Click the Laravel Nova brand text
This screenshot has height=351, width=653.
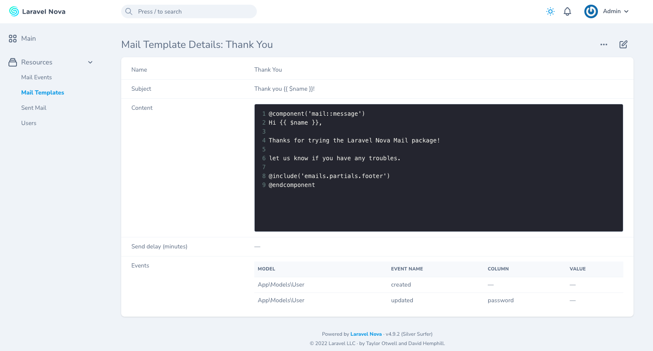[x=44, y=11]
